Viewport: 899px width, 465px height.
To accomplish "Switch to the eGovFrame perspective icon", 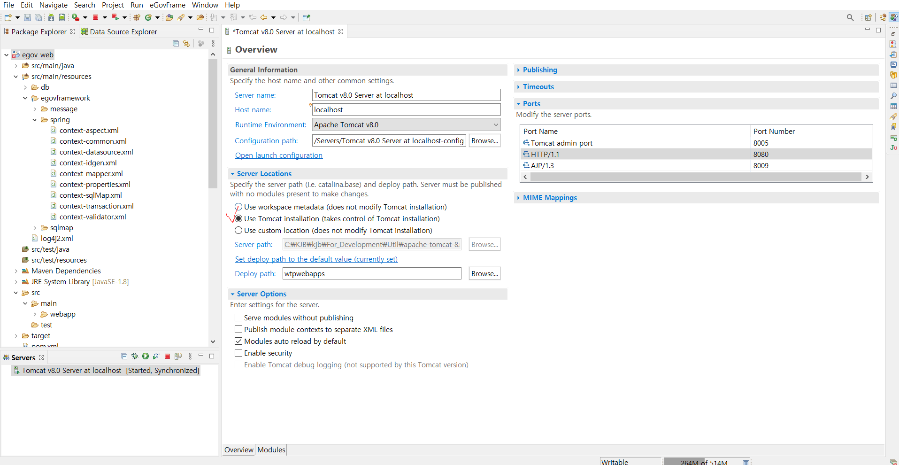I will point(894,17).
